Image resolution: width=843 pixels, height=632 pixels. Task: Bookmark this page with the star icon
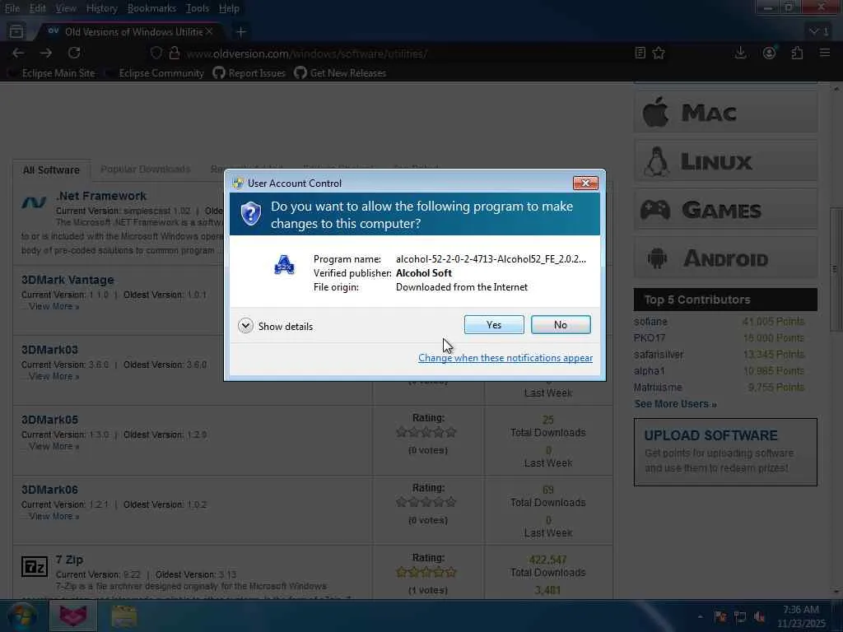tap(659, 53)
